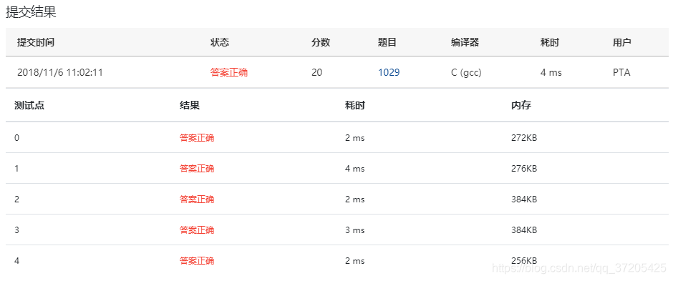Screen dimensions: 673x281
Task: Click the compiler value C (gcc)
Action: click(466, 73)
